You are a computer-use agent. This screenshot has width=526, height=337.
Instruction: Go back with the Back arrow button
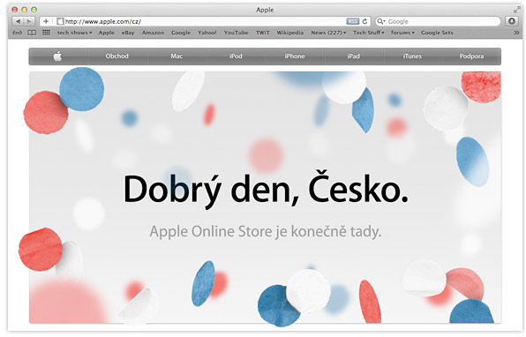point(19,21)
